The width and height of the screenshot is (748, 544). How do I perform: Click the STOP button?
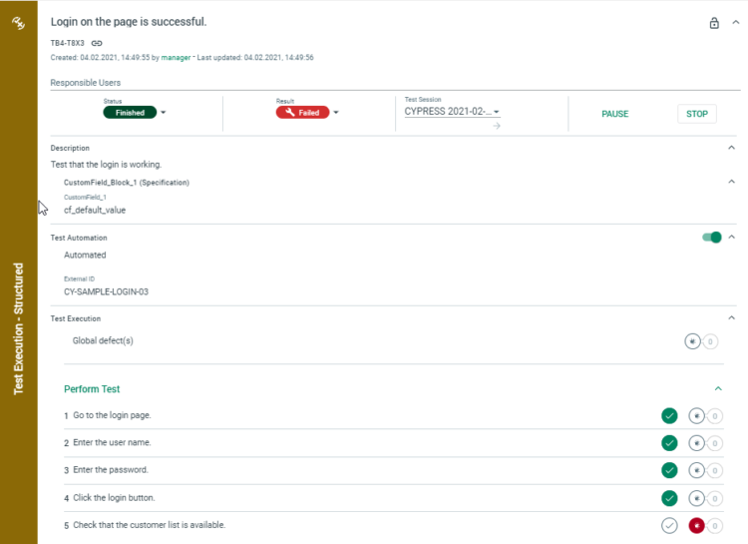tap(697, 114)
